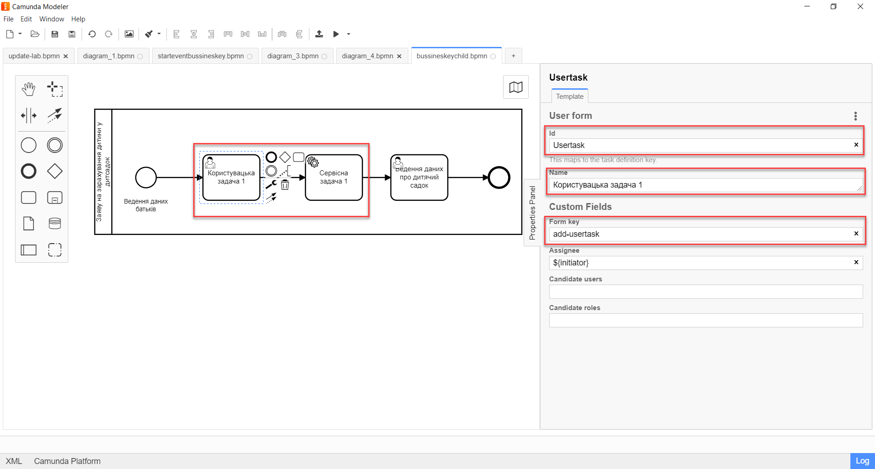Screen dimensions: 875x469
Task: Select the start event Ведення даних батьків
Action: [146, 178]
